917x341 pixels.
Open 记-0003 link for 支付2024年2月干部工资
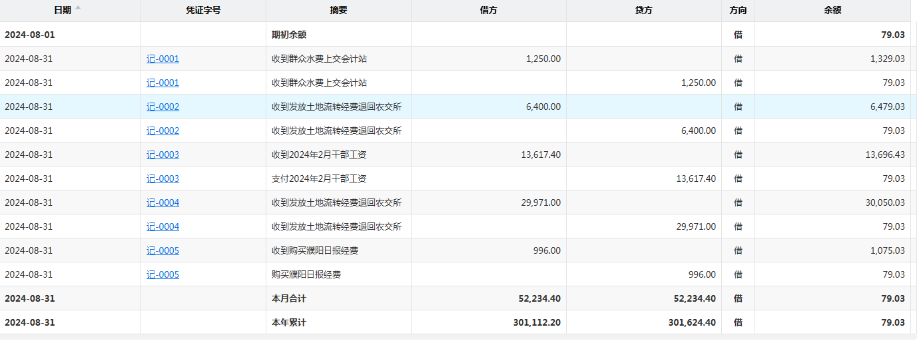click(162, 178)
